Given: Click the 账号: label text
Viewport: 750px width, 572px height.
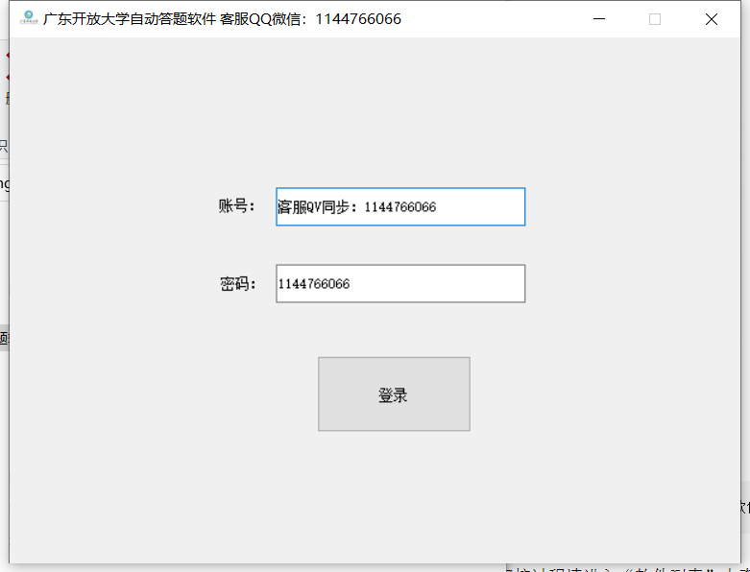Looking at the screenshot, I should (237, 206).
